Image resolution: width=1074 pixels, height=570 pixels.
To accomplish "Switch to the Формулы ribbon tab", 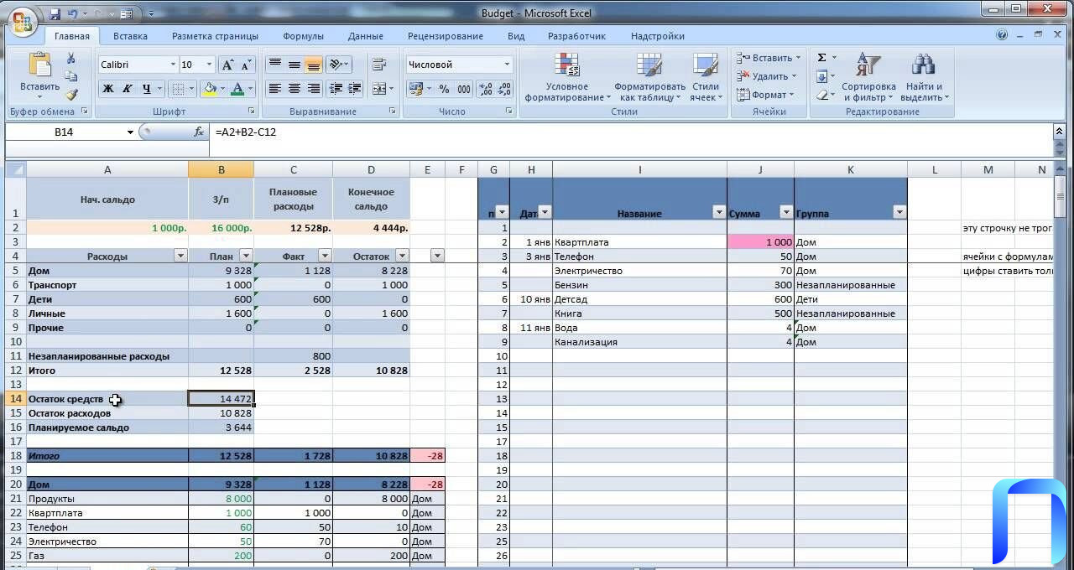I will point(303,36).
